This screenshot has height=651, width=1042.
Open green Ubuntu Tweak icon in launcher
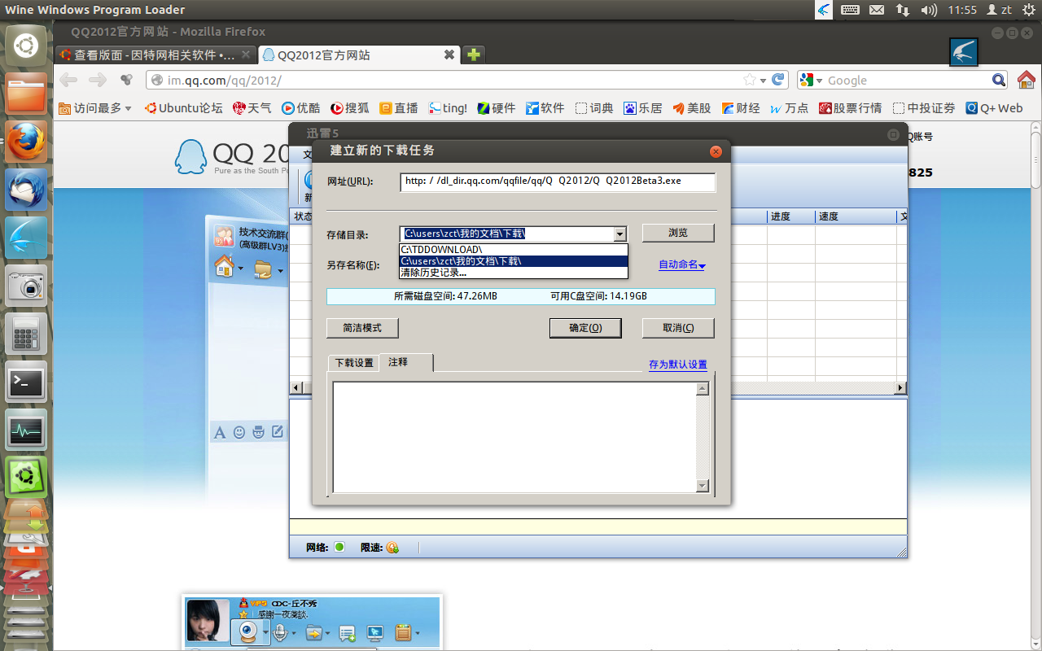click(26, 478)
